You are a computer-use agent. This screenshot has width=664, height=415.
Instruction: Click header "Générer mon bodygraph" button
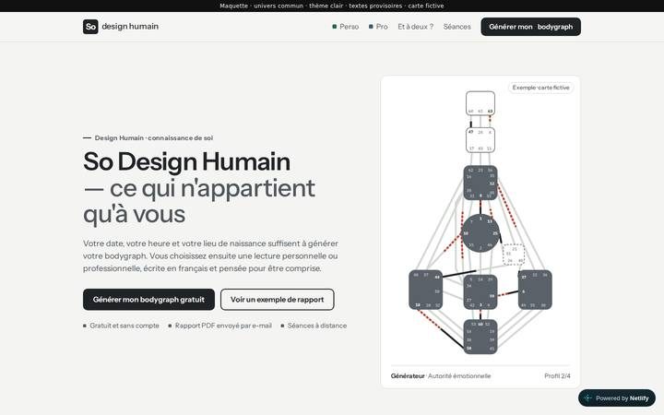pos(530,27)
